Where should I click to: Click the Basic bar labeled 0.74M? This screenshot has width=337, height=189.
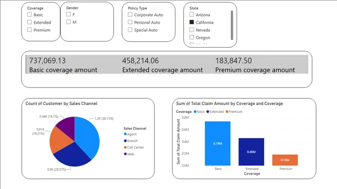(x=217, y=143)
